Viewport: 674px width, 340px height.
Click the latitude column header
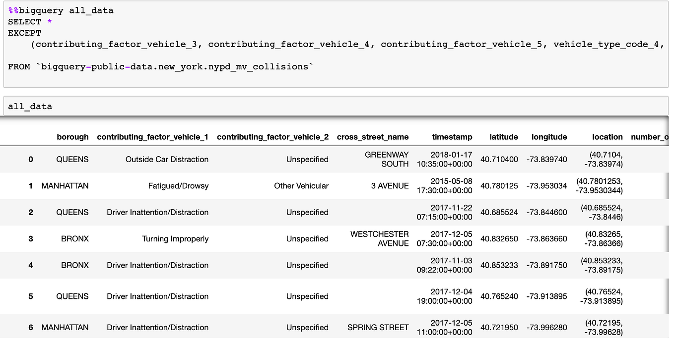pyautogui.click(x=504, y=137)
